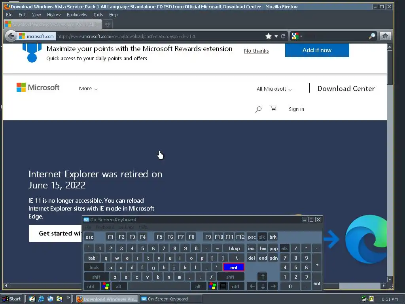This screenshot has height=304, width=405.
Task: Expand the More dropdown in site navigation
Action: point(88,89)
